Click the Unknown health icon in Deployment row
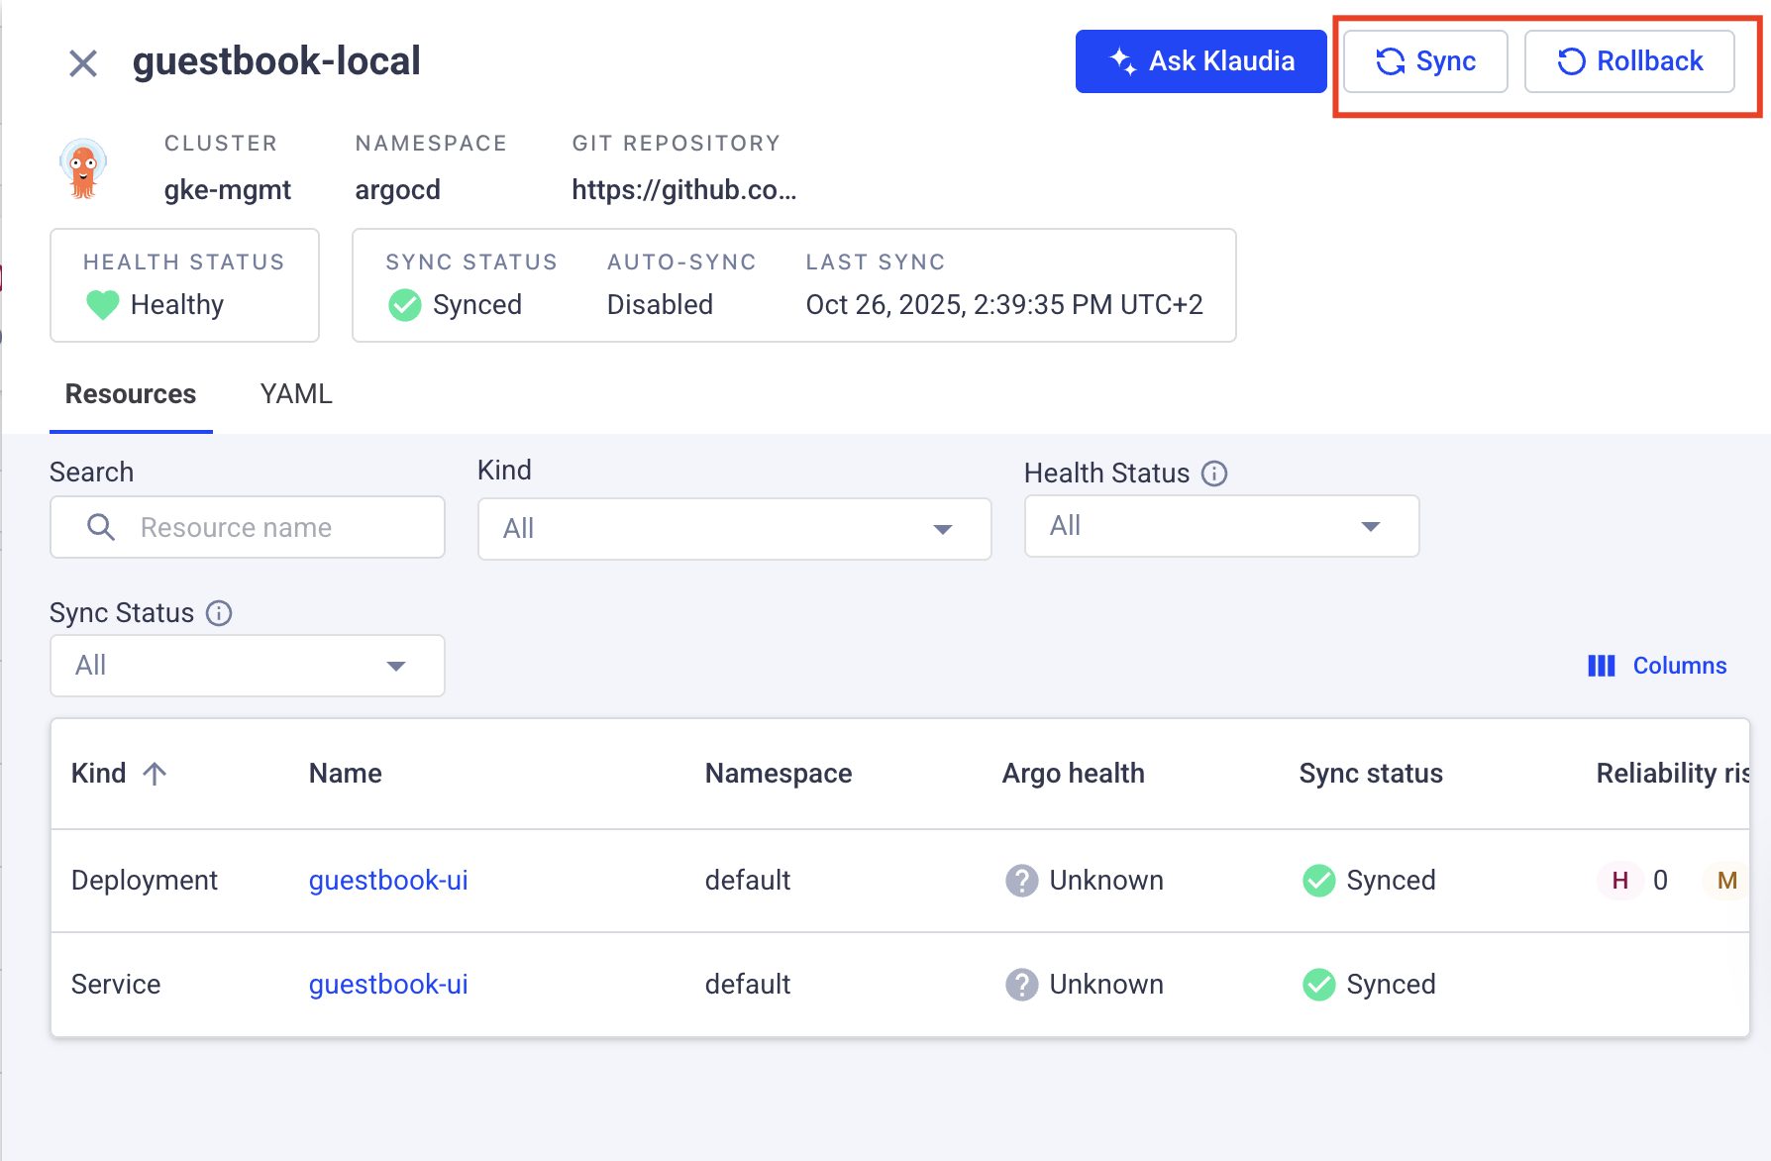 [x=1021, y=881]
